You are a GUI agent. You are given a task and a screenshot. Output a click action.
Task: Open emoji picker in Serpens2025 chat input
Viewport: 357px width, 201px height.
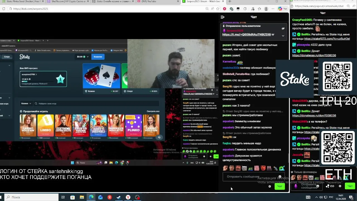point(280,177)
